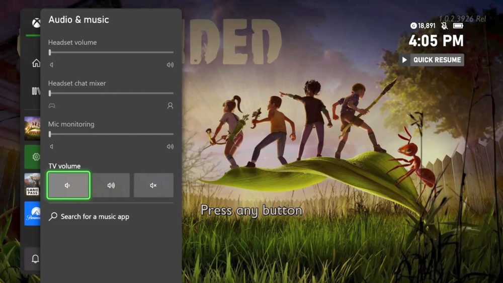Click the Headset volume label
This screenshot has width=503, height=283.
(x=72, y=42)
